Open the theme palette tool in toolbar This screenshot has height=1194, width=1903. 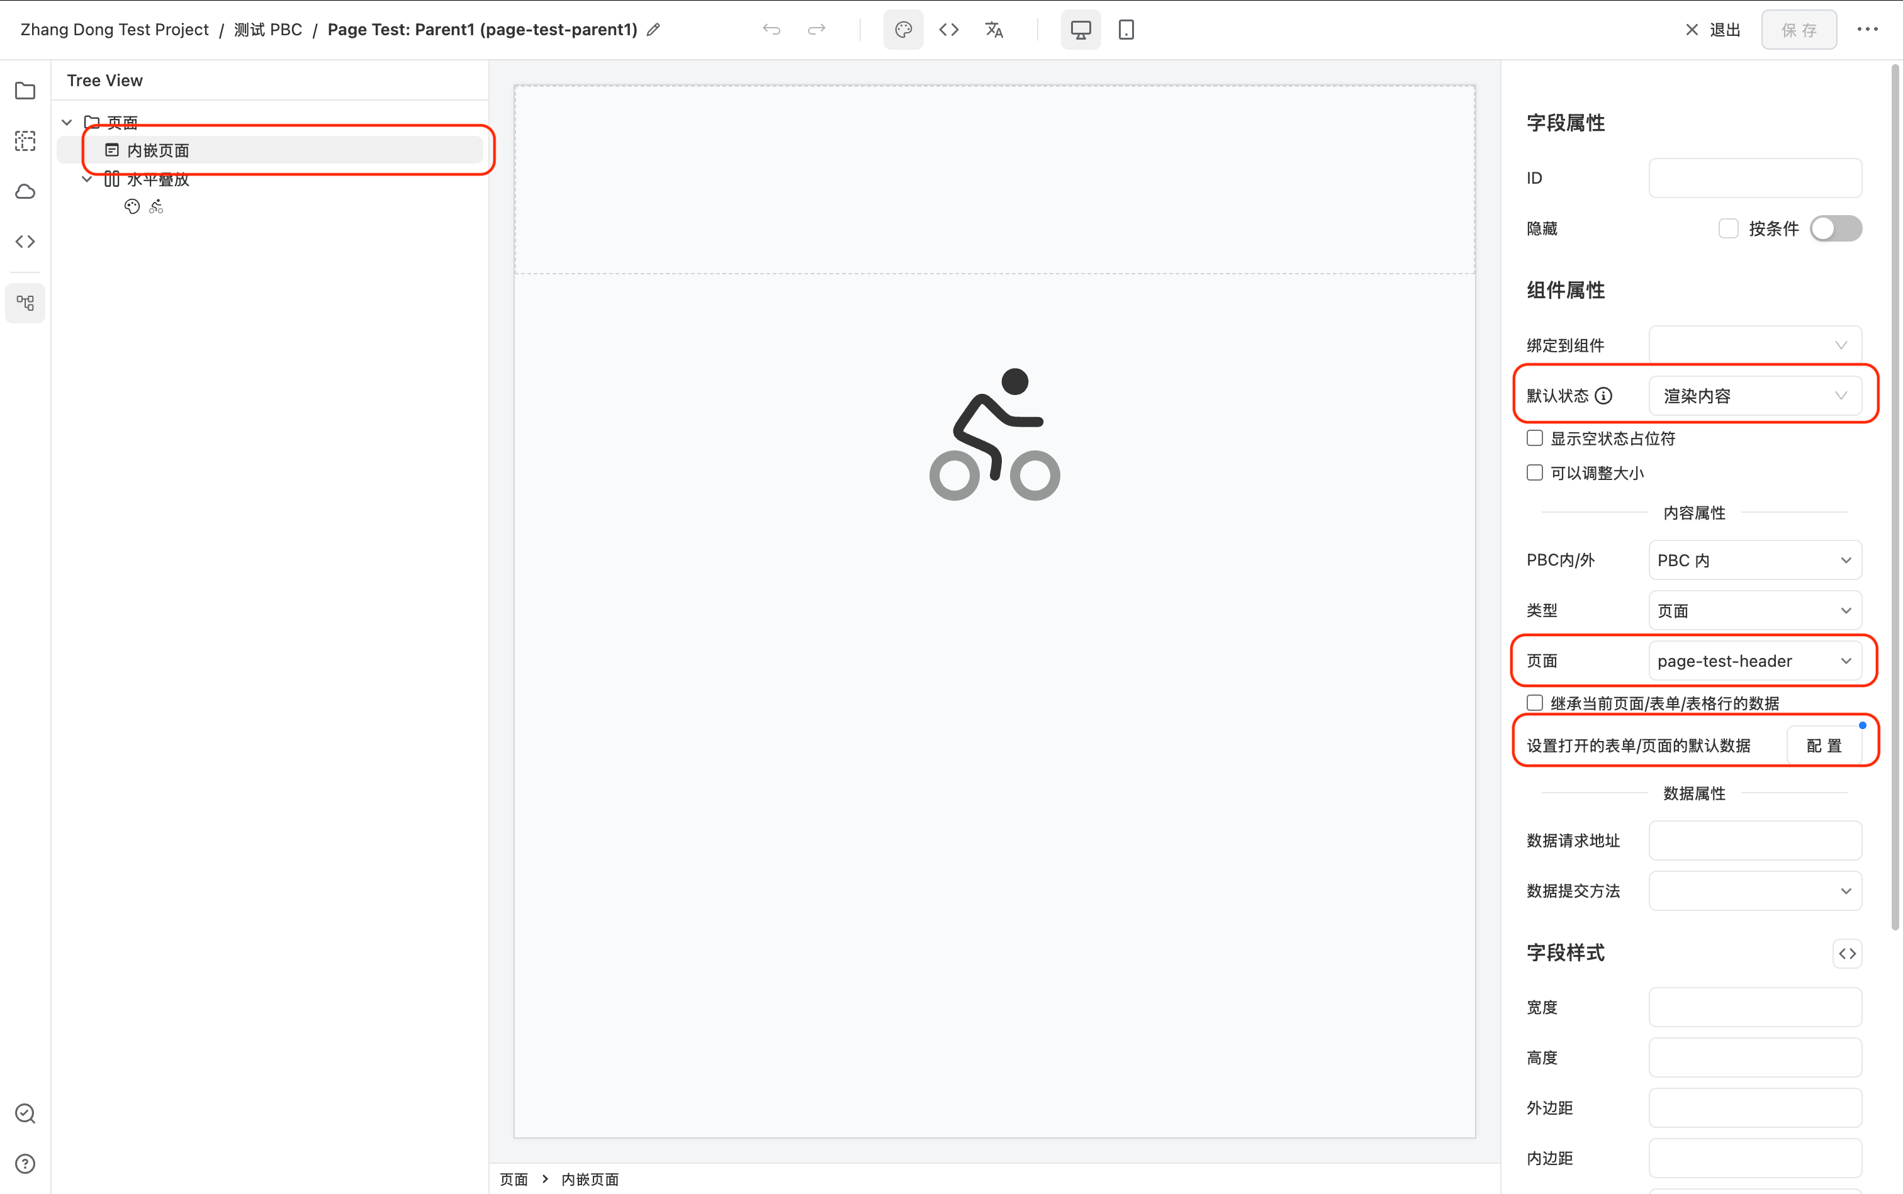[x=903, y=30]
